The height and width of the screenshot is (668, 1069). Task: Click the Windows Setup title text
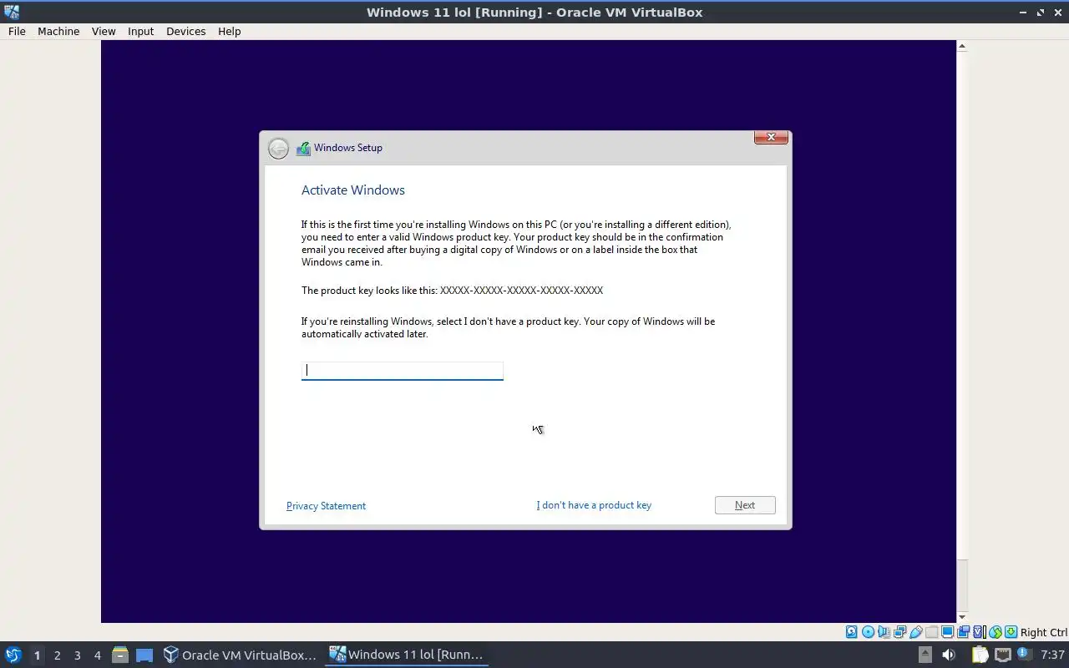pyautogui.click(x=348, y=148)
